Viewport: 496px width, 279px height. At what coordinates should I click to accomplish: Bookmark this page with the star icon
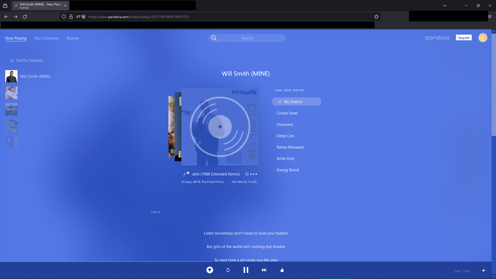point(376,16)
